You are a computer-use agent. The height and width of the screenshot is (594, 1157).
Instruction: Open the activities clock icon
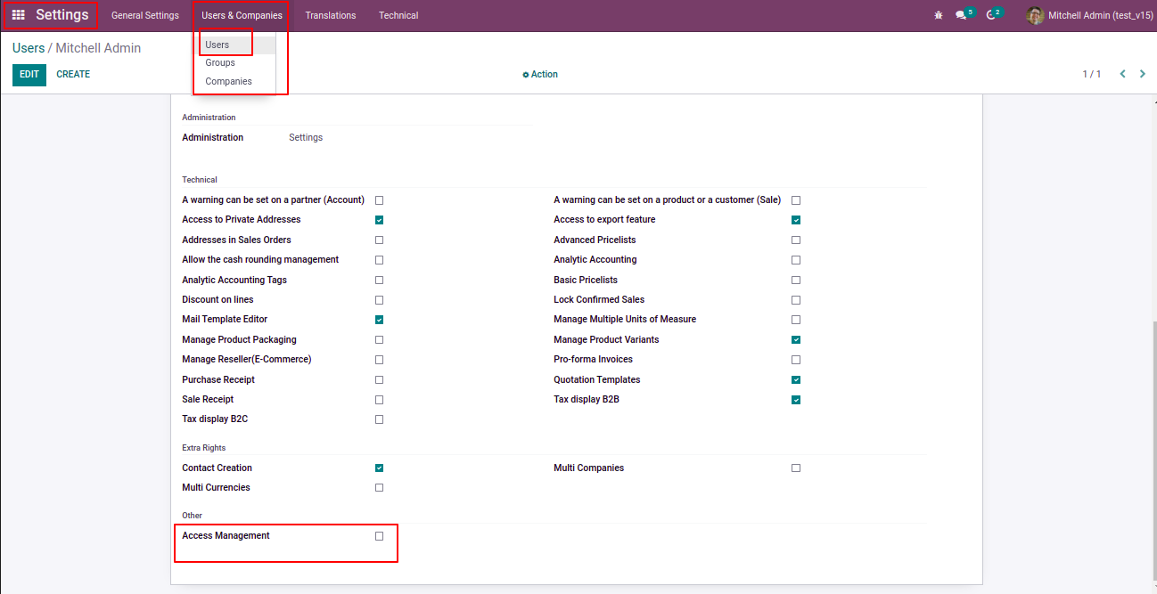tap(990, 15)
